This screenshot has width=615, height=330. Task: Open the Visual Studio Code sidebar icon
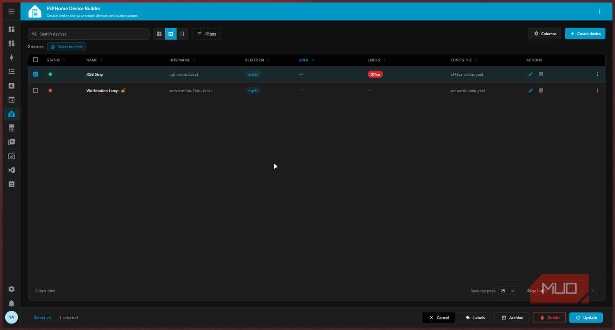point(11,170)
